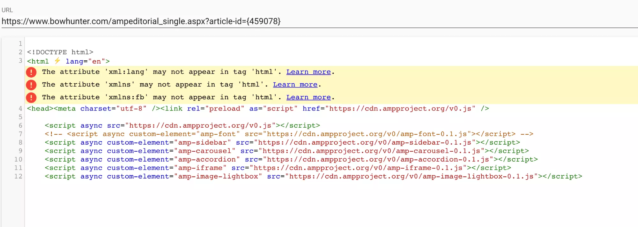Open Learn more link for 'xml:lang' error
638x227 pixels.
coord(308,72)
